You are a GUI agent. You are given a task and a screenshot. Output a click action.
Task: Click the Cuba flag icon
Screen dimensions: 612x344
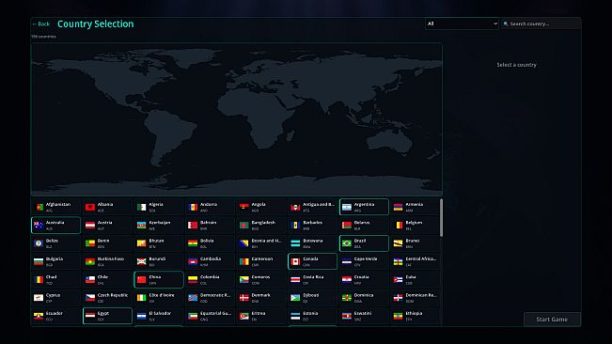coord(398,280)
